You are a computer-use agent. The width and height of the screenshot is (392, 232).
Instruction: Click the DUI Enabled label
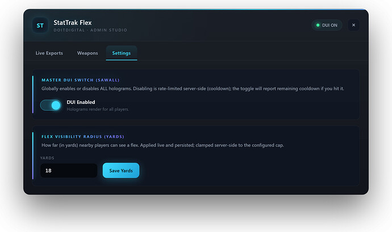coord(81,102)
